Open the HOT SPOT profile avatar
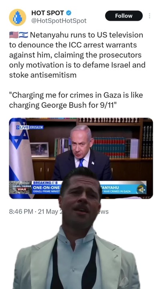 [18, 17]
